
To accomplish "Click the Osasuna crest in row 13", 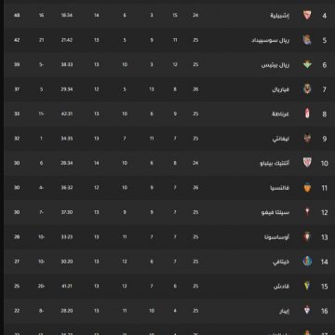I will coord(307,236).
